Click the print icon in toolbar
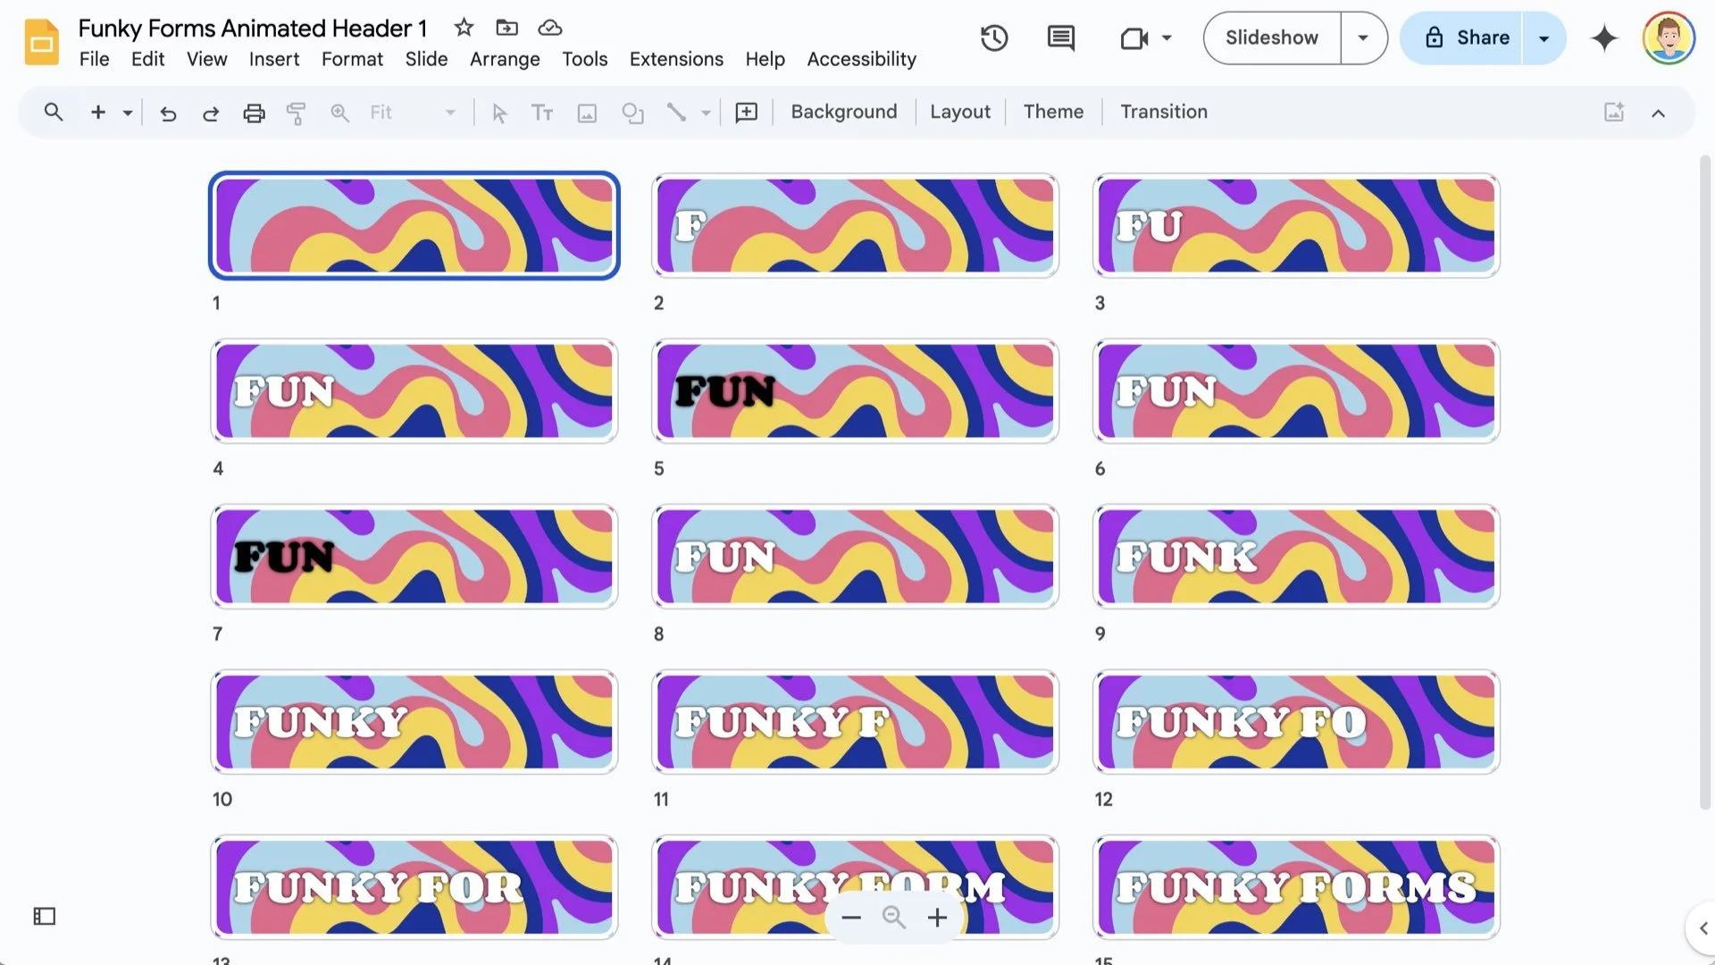 click(x=254, y=113)
